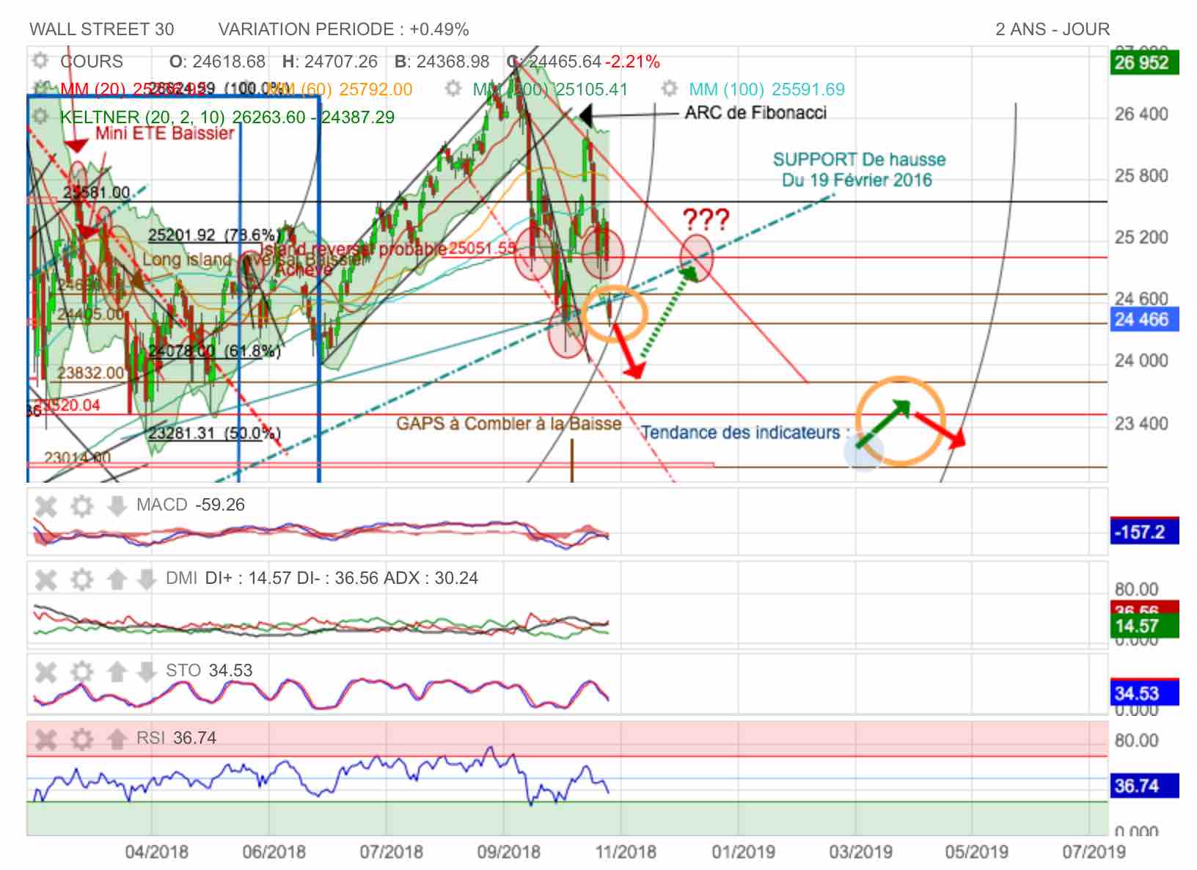Image resolution: width=1197 pixels, height=870 pixels.
Task: Click the 03/2019 date axis label
Action: coord(860,852)
